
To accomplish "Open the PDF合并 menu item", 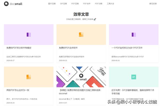I will click(87, 4).
